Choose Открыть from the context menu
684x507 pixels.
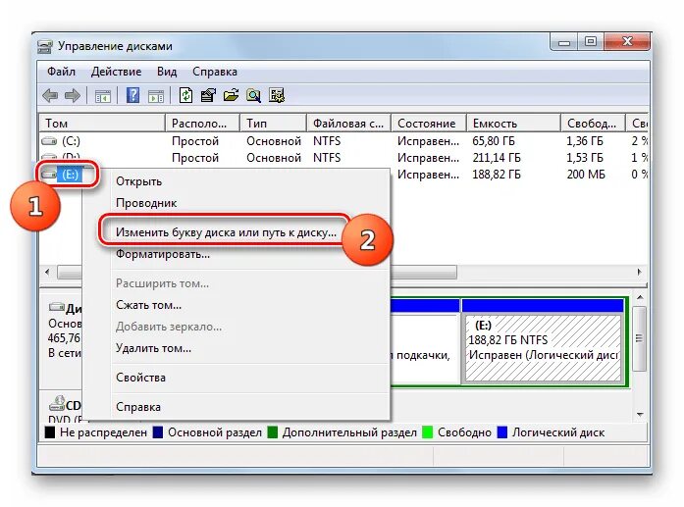point(138,181)
